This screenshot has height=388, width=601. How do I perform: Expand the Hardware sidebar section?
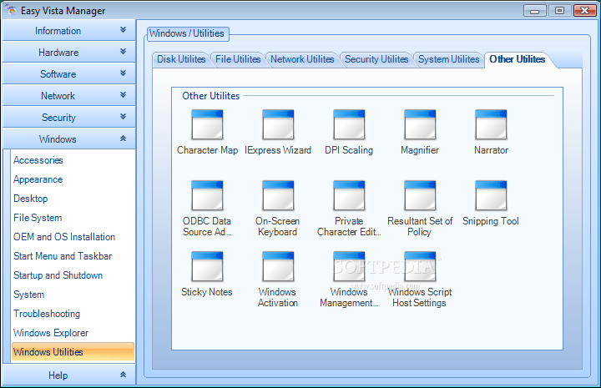pyautogui.click(x=69, y=52)
